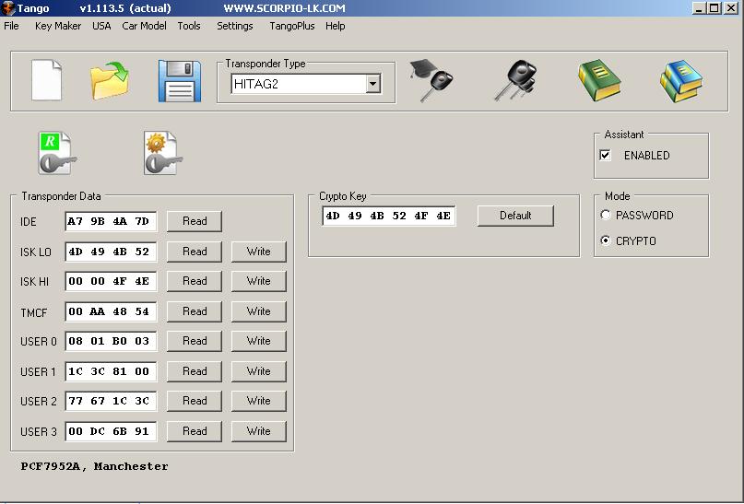Click Write button for USER 2
Image resolution: width=744 pixels, height=504 pixels.
point(258,401)
